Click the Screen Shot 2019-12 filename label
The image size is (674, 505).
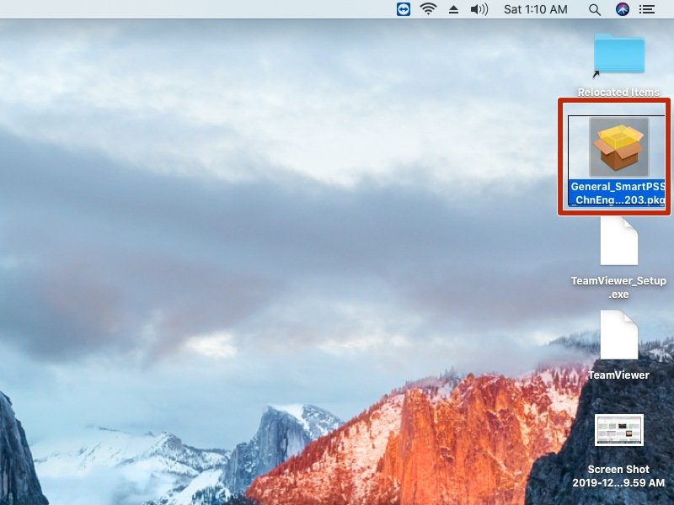click(x=618, y=476)
